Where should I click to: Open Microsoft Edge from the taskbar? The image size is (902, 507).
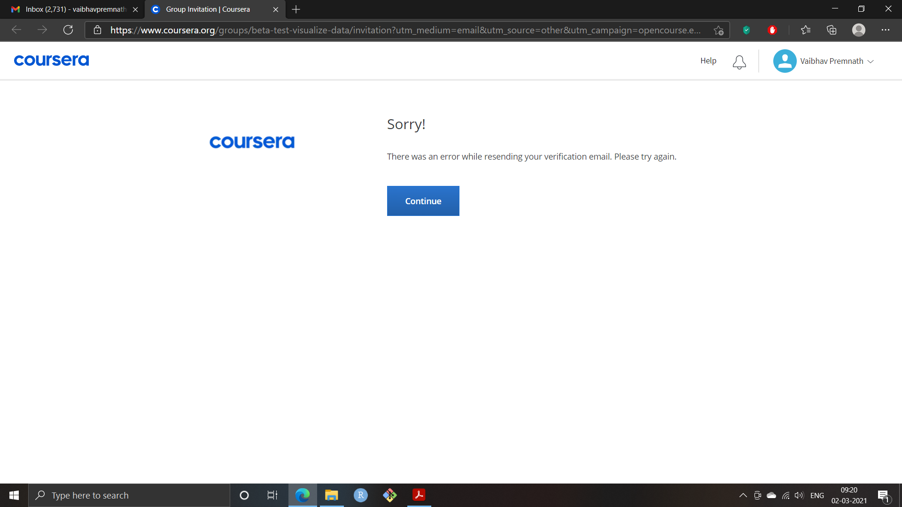pos(303,495)
